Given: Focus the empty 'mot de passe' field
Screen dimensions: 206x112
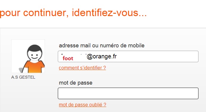Looking at the screenshot, I should click(128, 93).
